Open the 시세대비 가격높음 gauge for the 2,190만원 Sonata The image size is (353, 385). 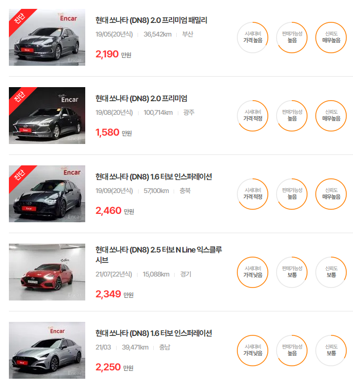[253, 38]
